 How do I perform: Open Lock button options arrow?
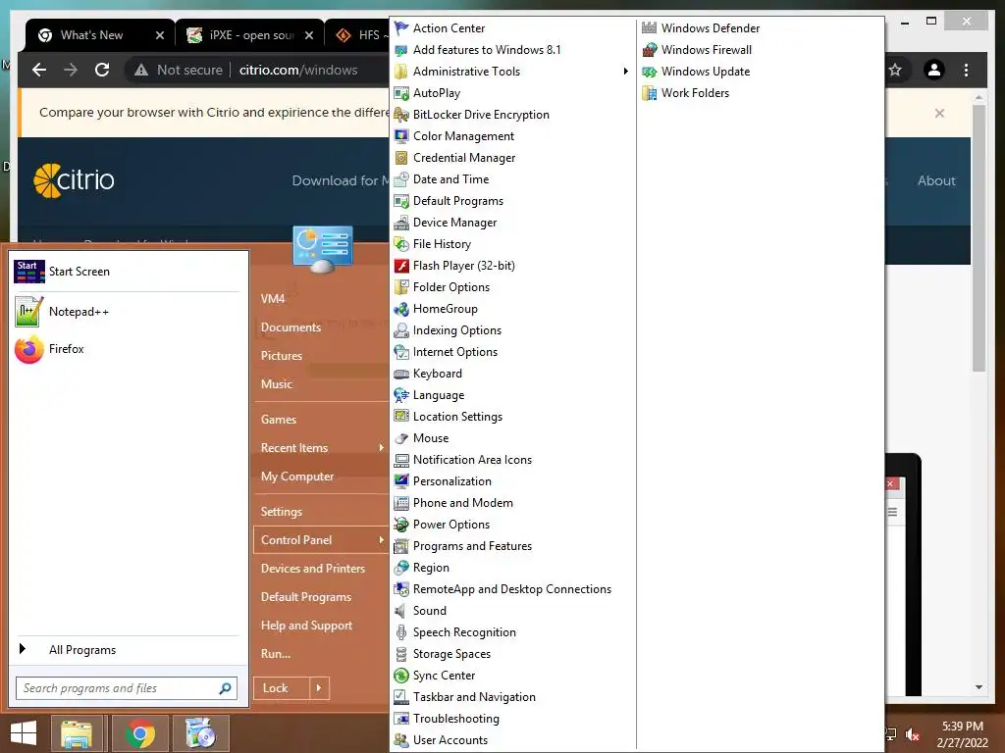point(319,688)
